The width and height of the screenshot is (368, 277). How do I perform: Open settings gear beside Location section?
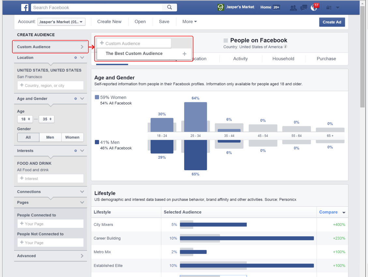[75, 57]
